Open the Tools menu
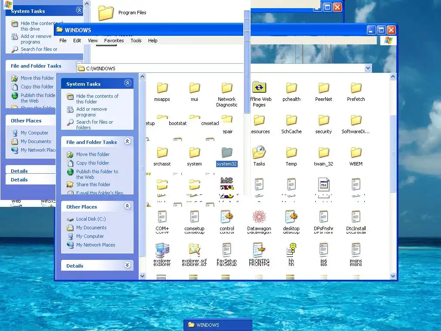 pyautogui.click(x=136, y=41)
